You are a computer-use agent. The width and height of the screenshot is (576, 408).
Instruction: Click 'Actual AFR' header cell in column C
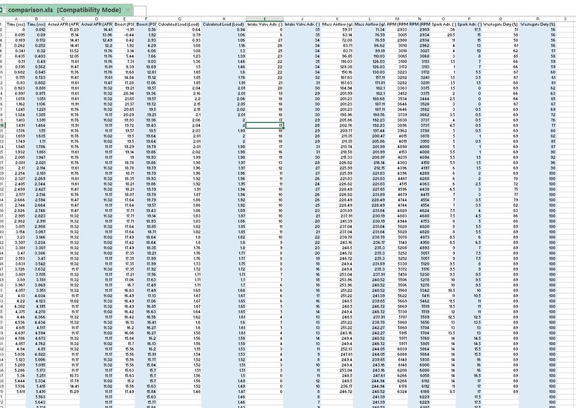point(63,24)
